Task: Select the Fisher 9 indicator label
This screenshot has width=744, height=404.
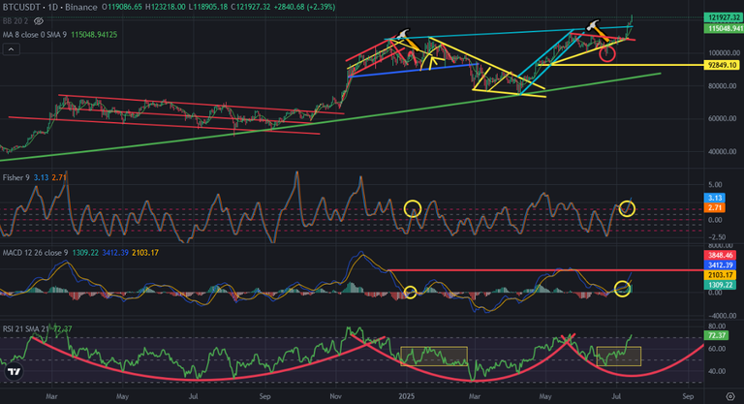Action: 15,177
